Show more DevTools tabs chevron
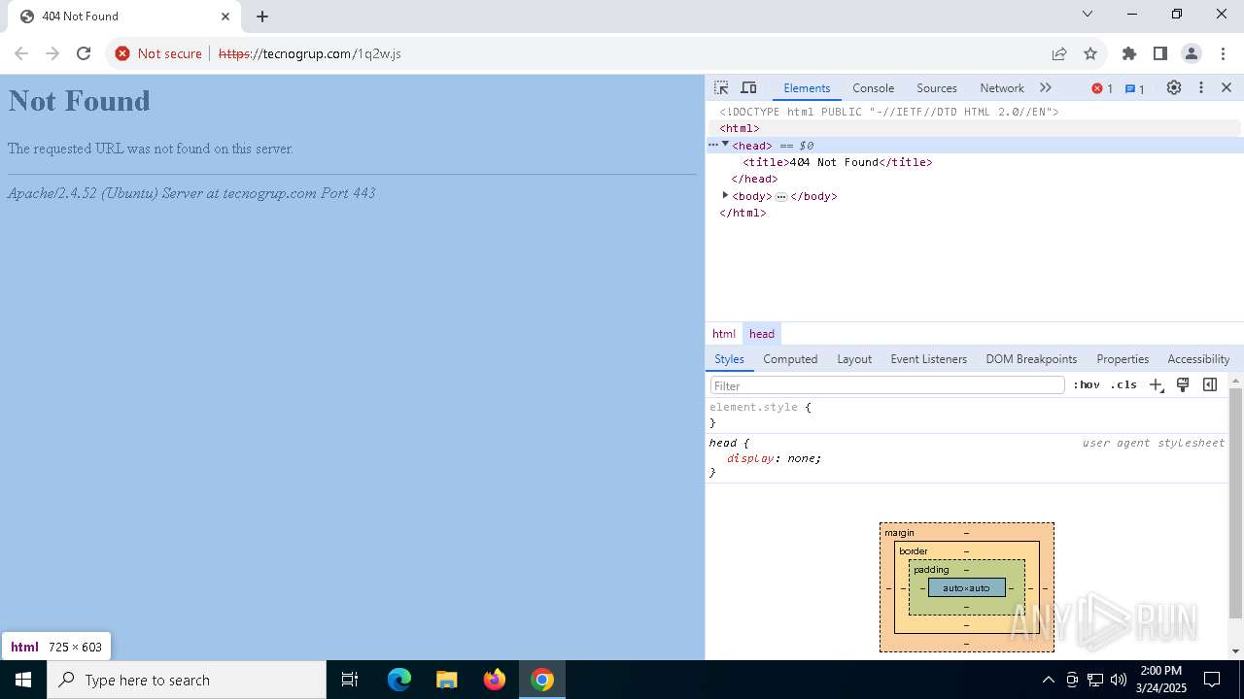Screen dimensions: 1244x699 (x=1046, y=87)
